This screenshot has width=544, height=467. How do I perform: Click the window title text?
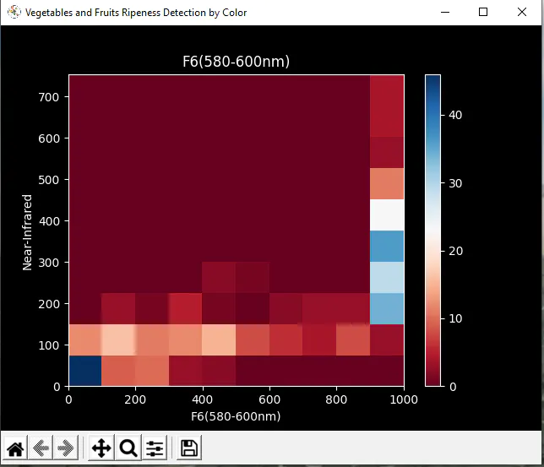coord(136,13)
